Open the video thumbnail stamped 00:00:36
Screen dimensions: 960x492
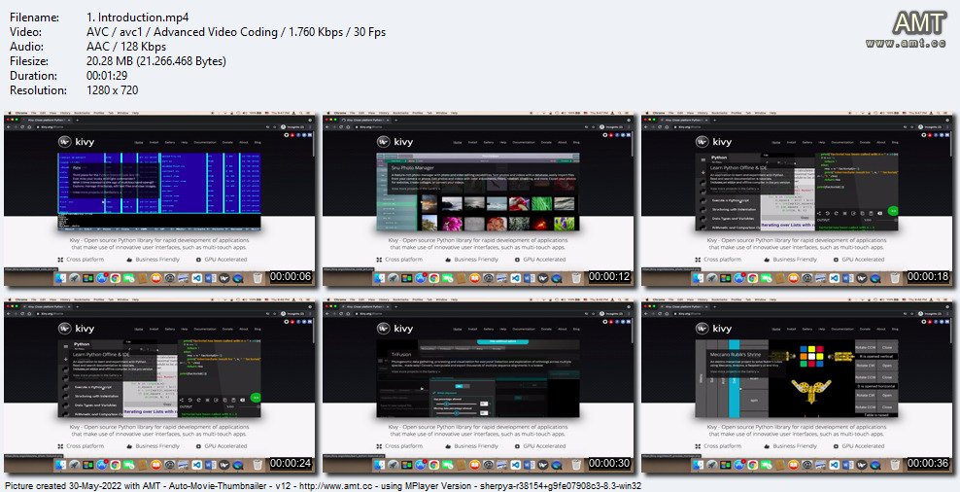click(x=798, y=387)
